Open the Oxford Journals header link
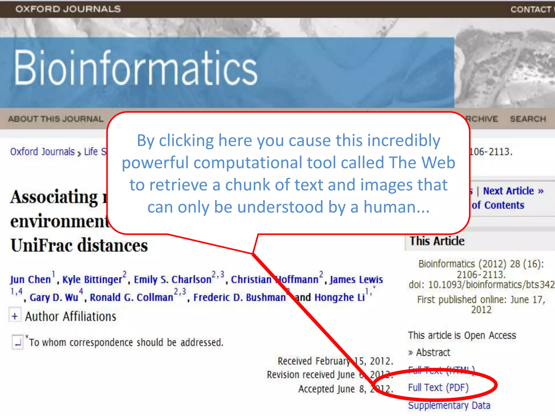Image resolution: width=555 pixels, height=416 pixels. (68, 9)
